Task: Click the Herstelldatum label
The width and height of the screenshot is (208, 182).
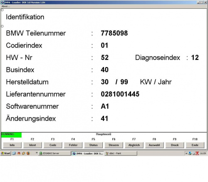Action: click(27, 82)
